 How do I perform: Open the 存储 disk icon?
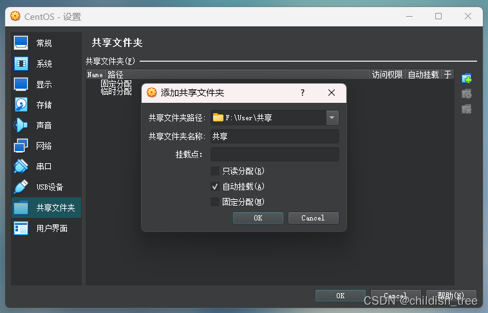[x=21, y=105]
